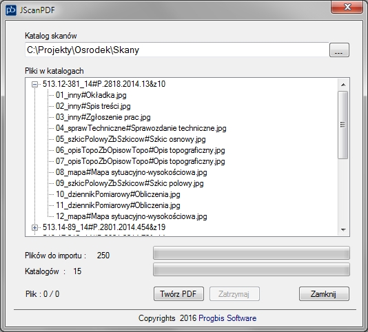This screenshot has height=332, width=368.
Task: Click the scrollbar up arrow in file list
Action: click(x=343, y=85)
